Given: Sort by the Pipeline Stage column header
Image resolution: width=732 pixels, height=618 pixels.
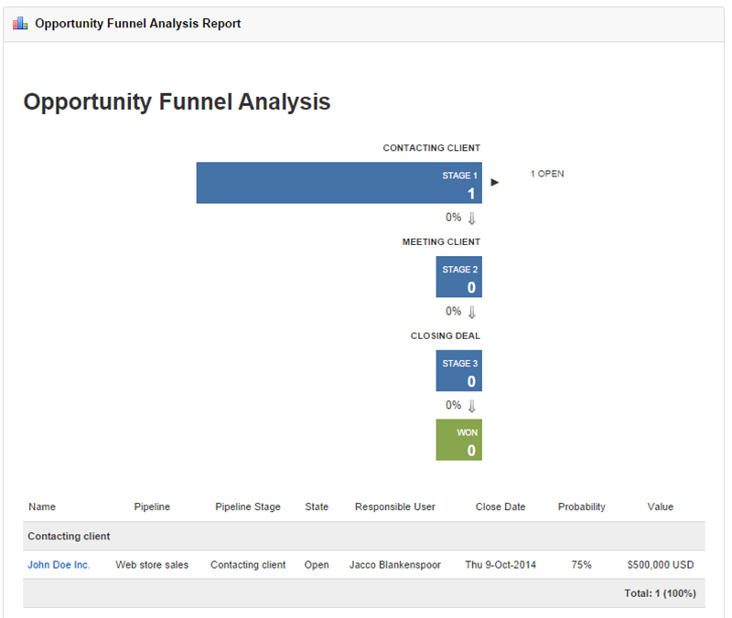Looking at the screenshot, I should (x=248, y=506).
